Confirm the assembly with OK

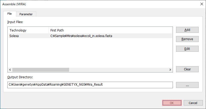coord(172,103)
